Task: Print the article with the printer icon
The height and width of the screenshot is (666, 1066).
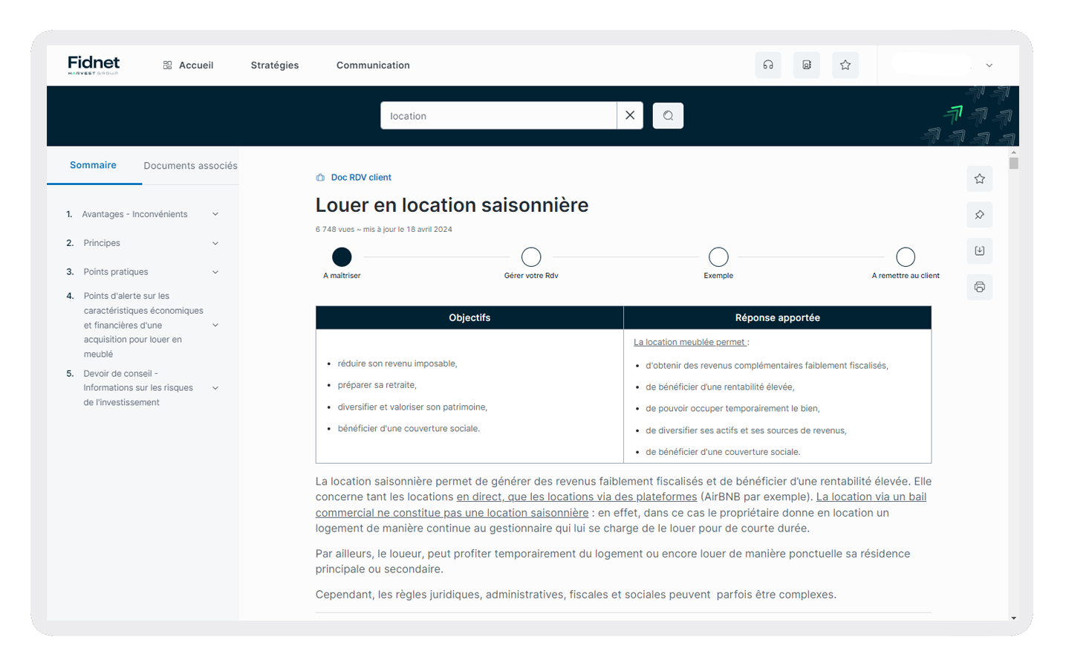Action: (x=980, y=287)
